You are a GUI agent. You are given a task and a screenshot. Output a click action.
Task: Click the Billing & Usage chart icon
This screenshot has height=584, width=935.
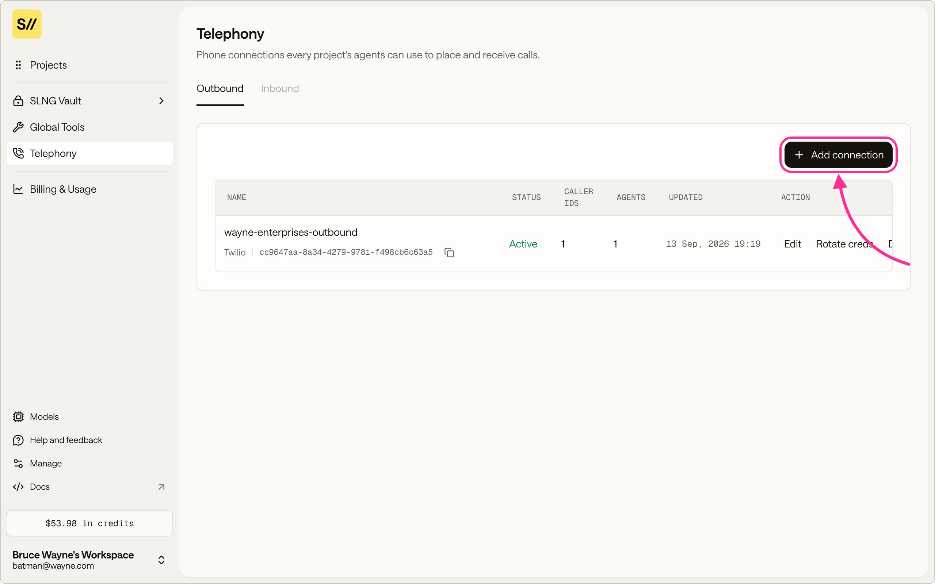pos(18,189)
